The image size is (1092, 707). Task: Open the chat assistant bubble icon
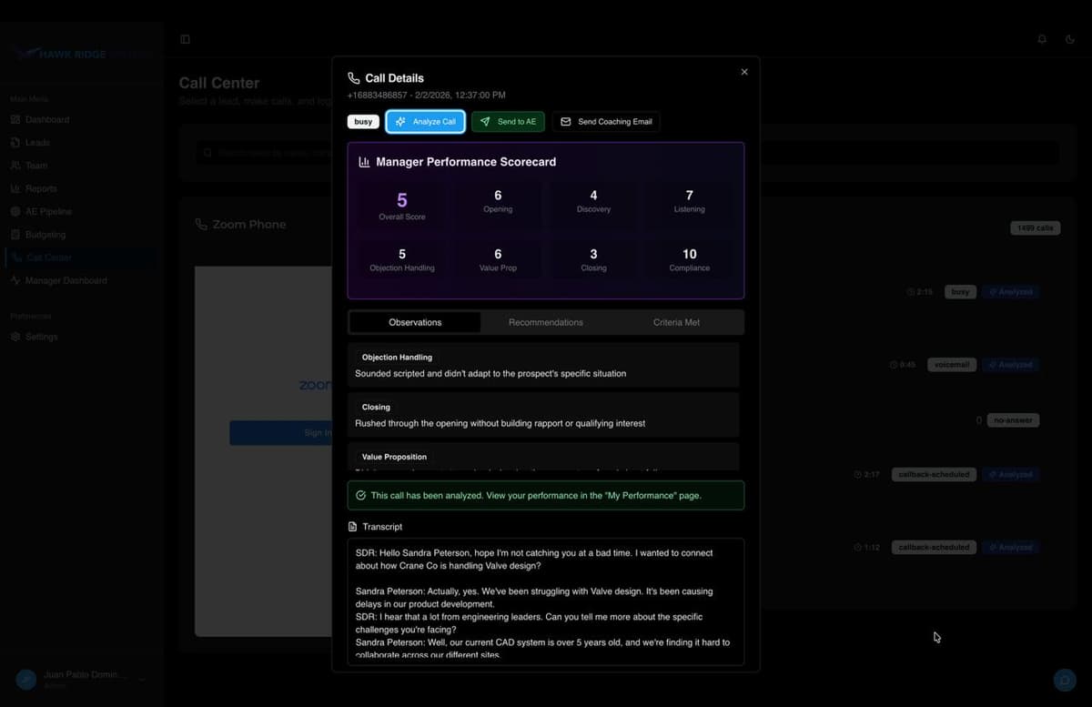[x=1065, y=680]
